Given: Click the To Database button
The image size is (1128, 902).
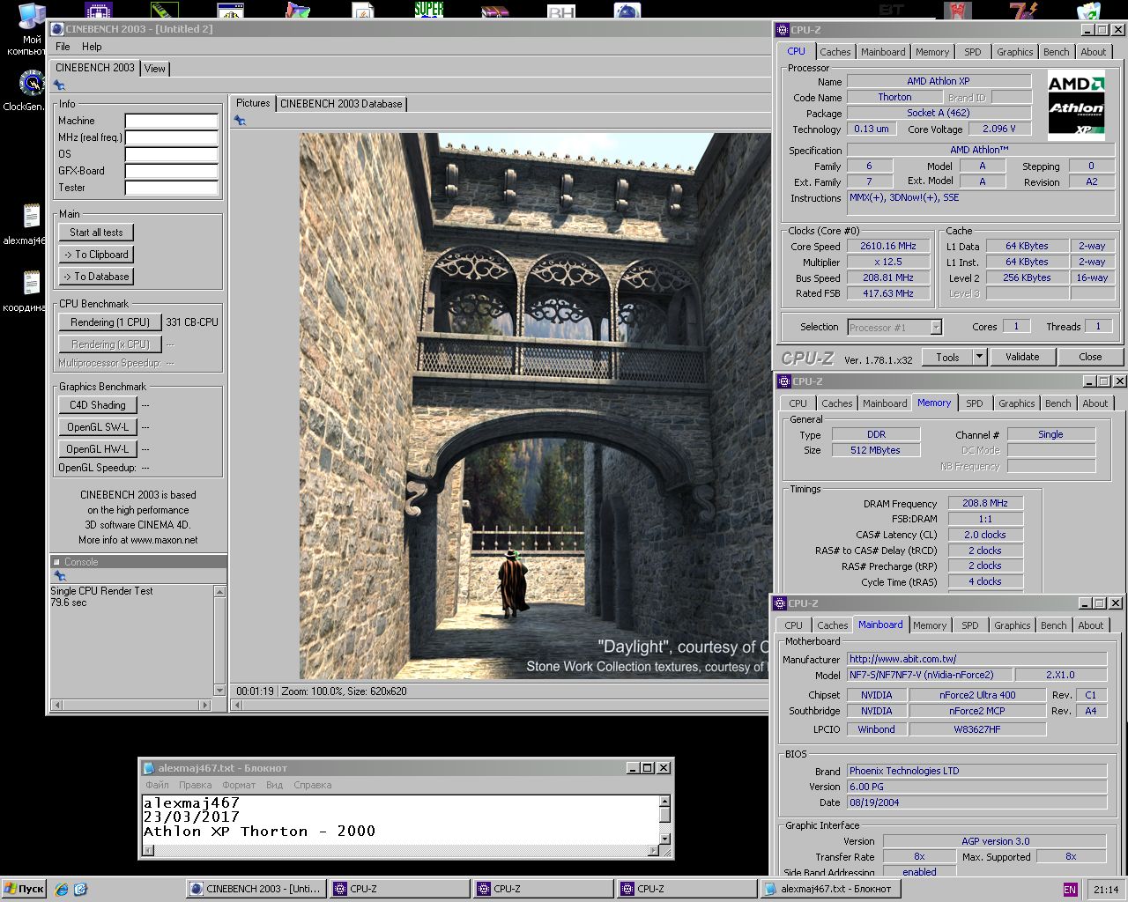Looking at the screenshot, I should click(97, 277).
